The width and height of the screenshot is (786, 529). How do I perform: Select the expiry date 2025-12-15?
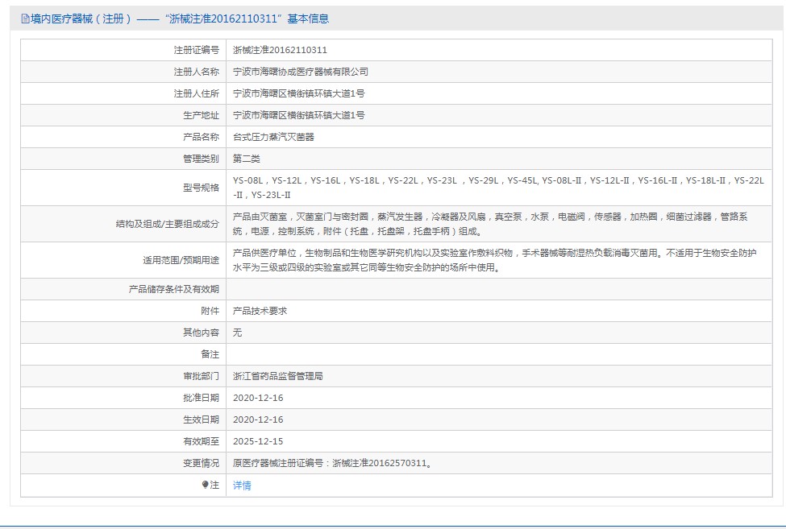coord(258,441)
